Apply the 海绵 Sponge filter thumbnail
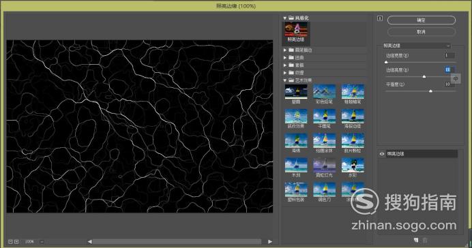 tap(296, 140)
